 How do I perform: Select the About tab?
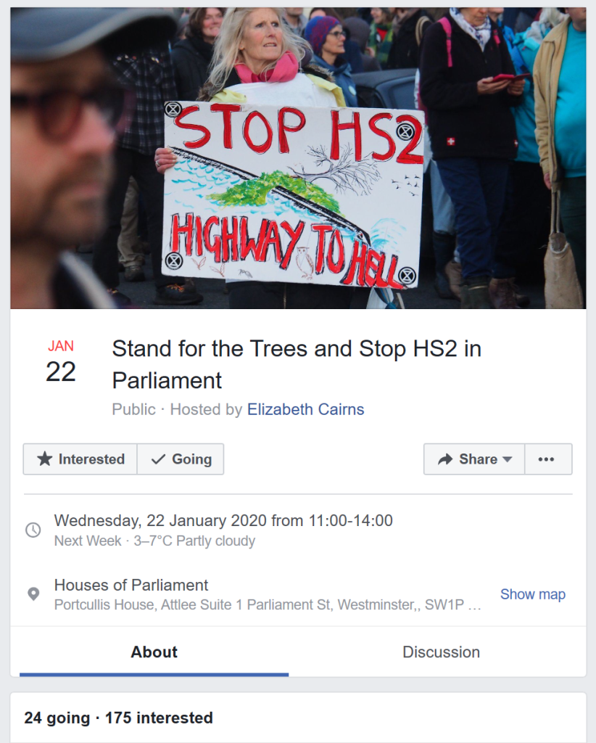tap(154, 652)
